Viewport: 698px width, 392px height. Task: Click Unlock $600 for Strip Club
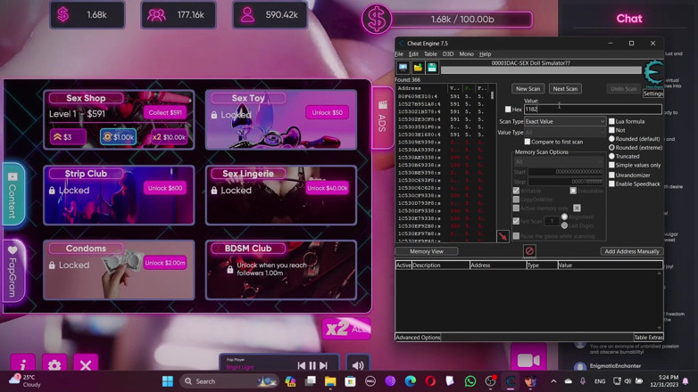pyautogui.click(x=165, y=189)
